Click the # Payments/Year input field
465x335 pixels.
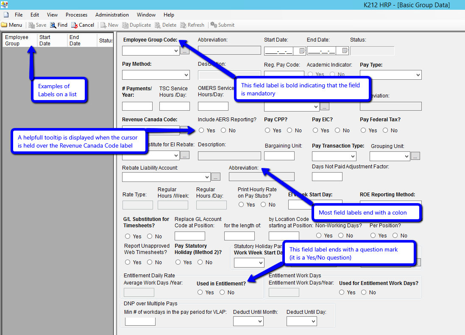137,106
